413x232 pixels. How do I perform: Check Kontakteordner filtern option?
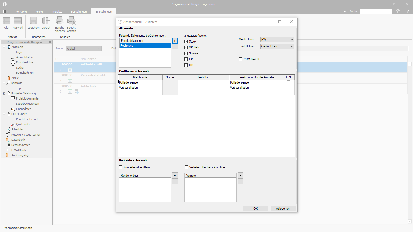[121, 167]
